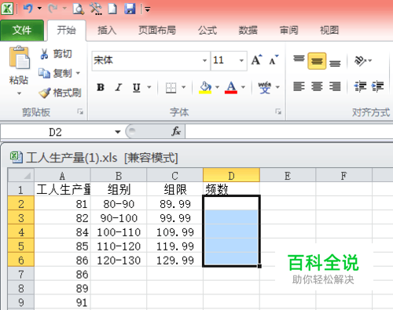Image resolution: width=393 pixels, height=310 pixels.
Task: Expand borders dropdown arrow
Action: [x=183, y=87]
